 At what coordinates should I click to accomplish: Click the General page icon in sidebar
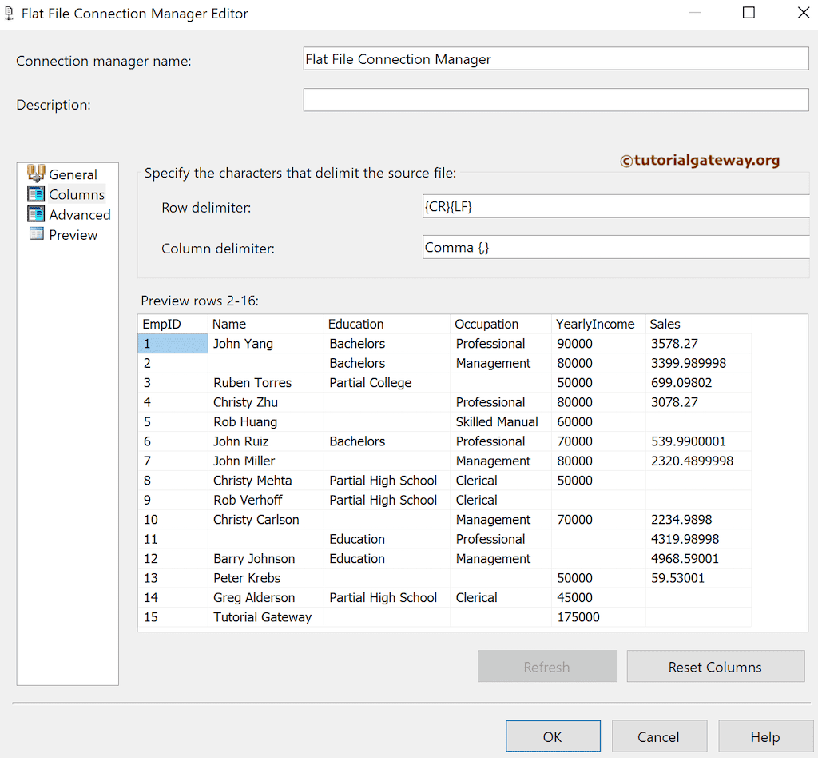click(37, 174)
